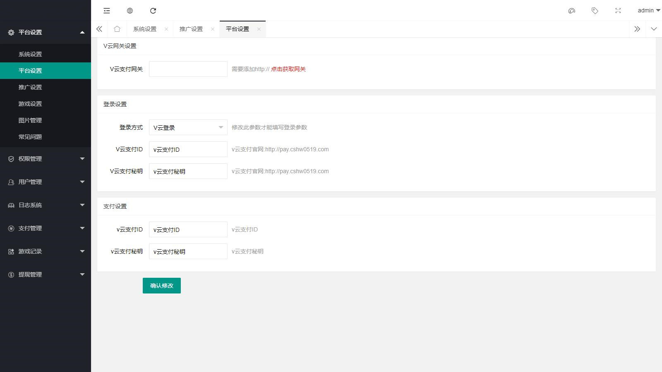Click the official site hint beside V云支付ID
This screenshot has height=372, width=662.
pos(280,149)
